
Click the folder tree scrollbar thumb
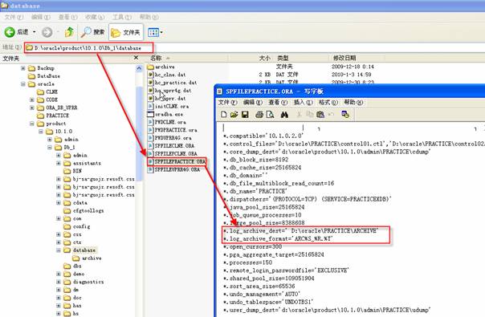[x=139, y=133]
